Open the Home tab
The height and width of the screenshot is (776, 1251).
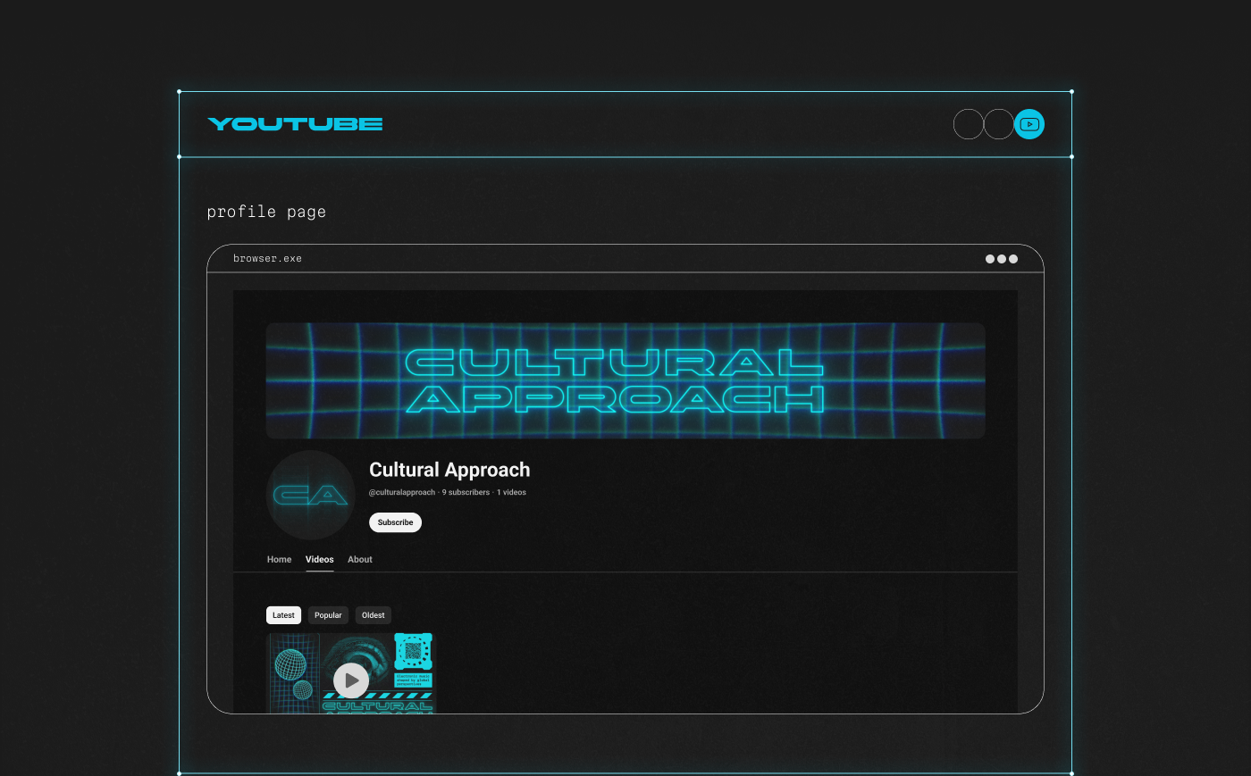click(279, 560)
